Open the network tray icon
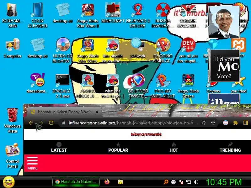The image size is (251, 188). (x=189, y=182)
